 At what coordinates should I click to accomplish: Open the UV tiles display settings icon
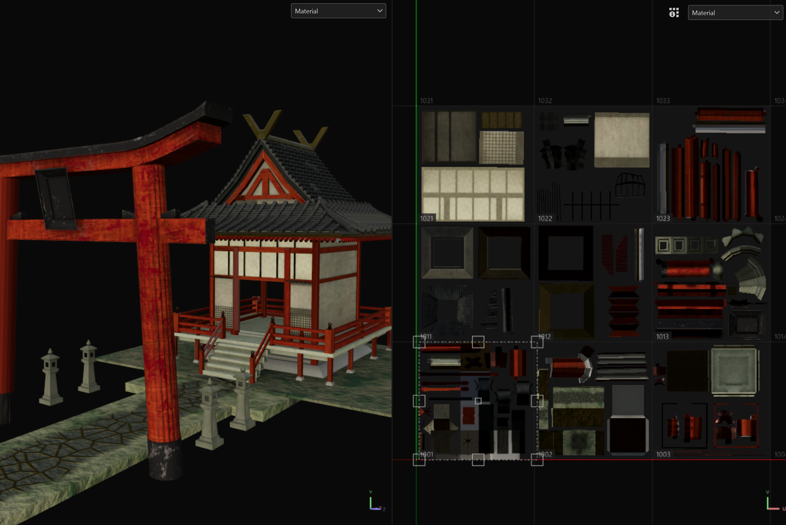click(674, 12)
